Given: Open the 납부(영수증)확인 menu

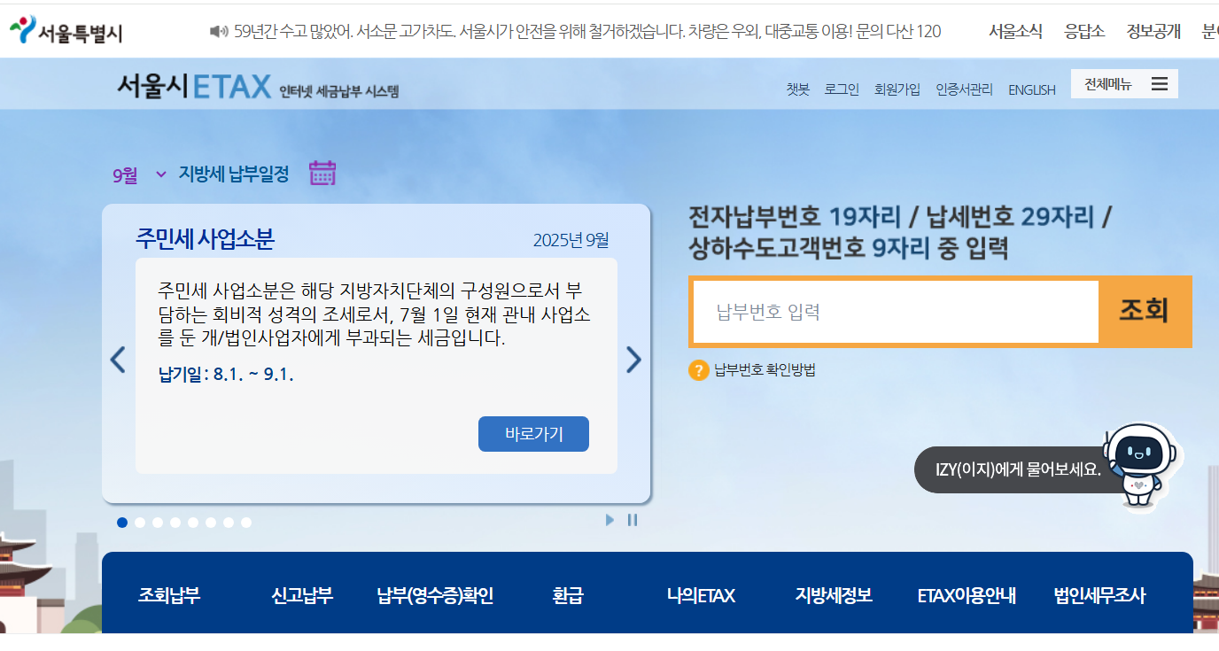Looking at the screenshot, I should pos(435,595).
